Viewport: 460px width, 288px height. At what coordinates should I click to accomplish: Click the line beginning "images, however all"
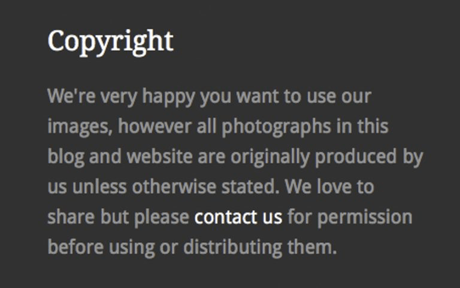217,127
